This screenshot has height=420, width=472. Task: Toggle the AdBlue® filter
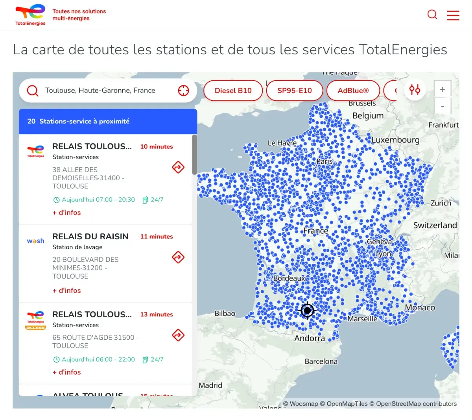click(353, 91)
